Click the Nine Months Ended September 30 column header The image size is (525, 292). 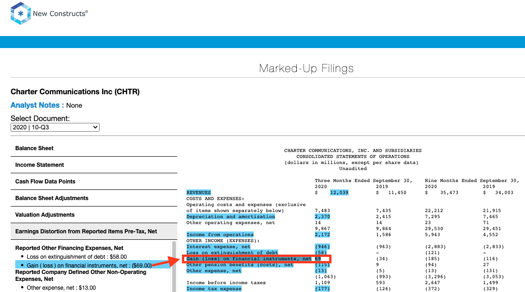pyautogui.click(x=472, y=181)
